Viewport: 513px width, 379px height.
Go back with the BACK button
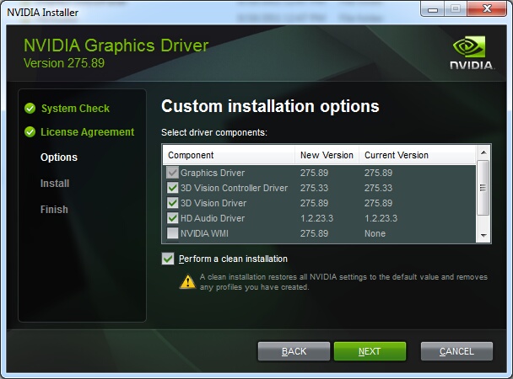click(294, 351)
